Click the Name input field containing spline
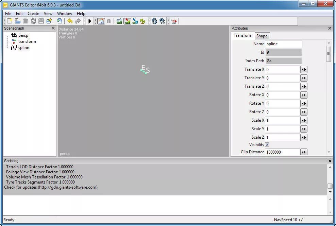This screenshot has width=336, height=226. pos(284,44)
